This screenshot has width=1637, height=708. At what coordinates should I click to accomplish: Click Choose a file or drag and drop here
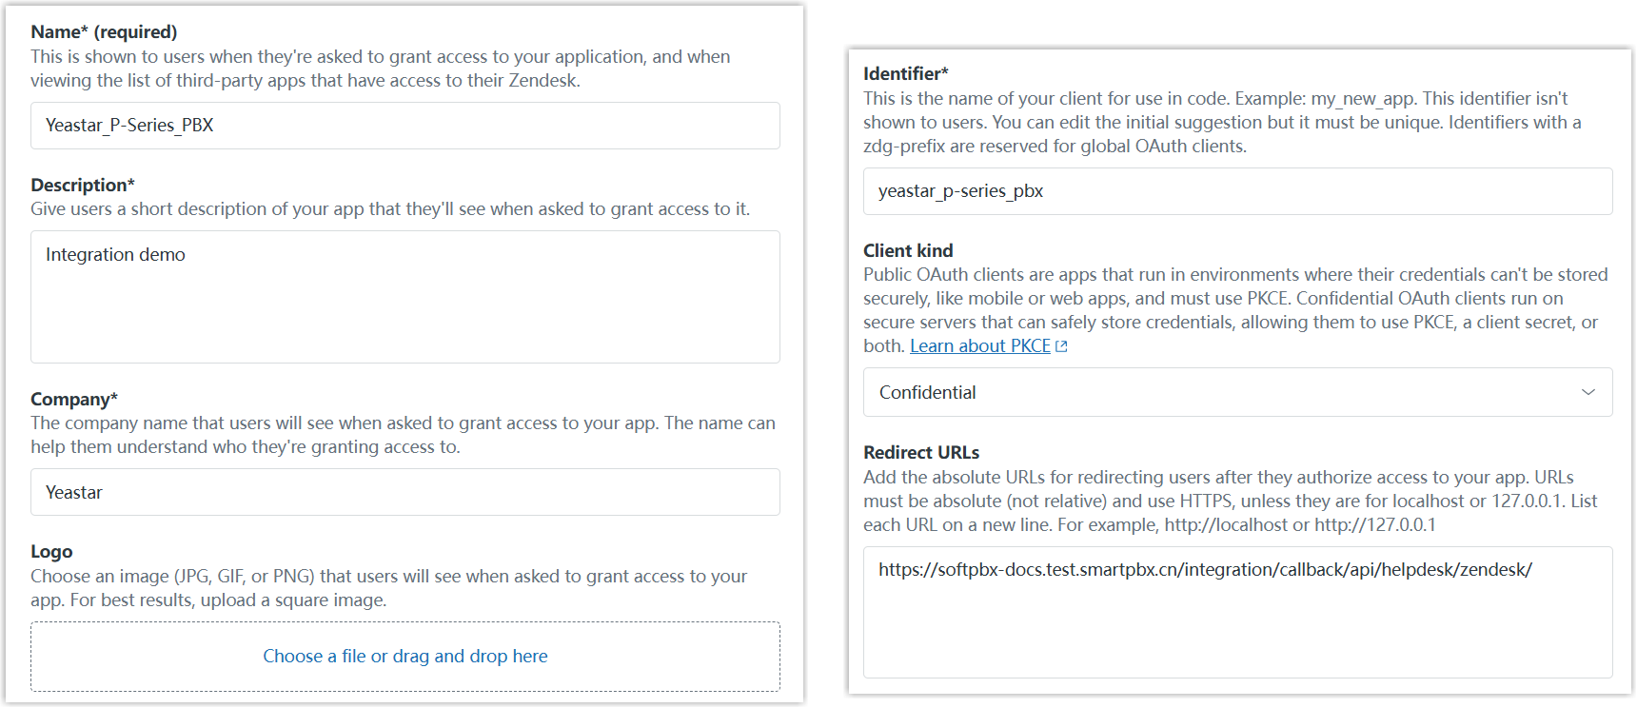[x=404, y=657]
